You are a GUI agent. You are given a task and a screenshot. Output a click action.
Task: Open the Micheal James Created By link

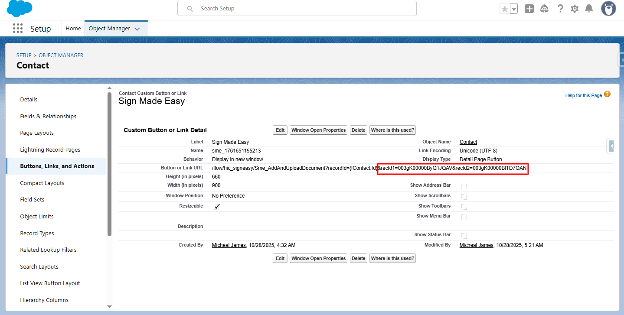click(229, 245)
